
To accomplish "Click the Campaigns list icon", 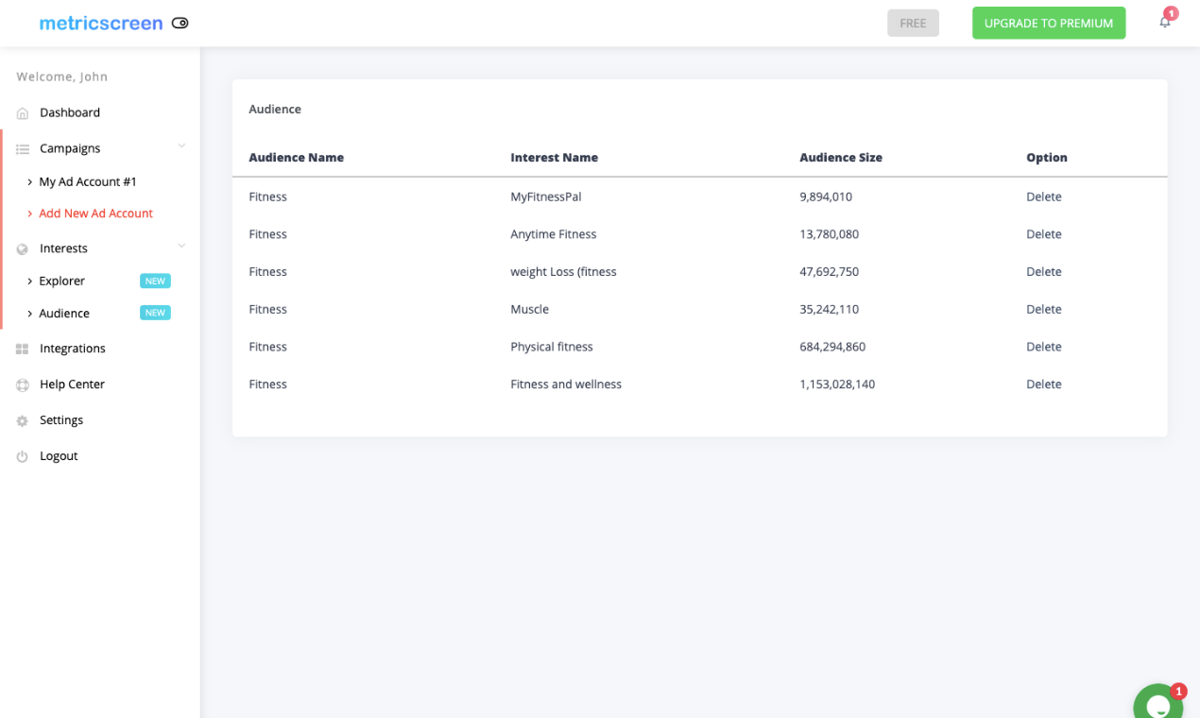I will click(x=23, y=149).
